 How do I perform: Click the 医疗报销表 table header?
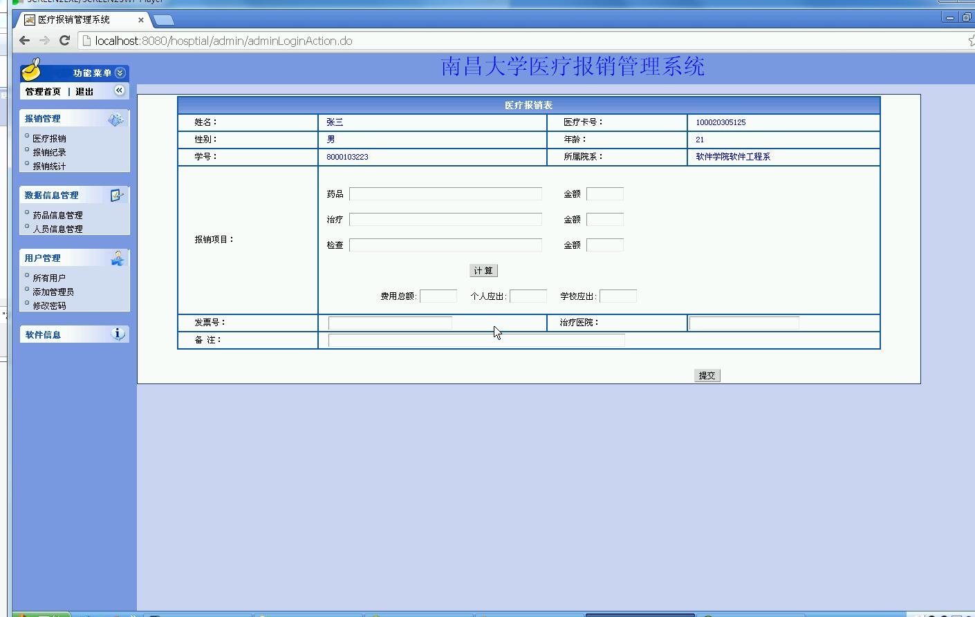[x=528, y=105]
